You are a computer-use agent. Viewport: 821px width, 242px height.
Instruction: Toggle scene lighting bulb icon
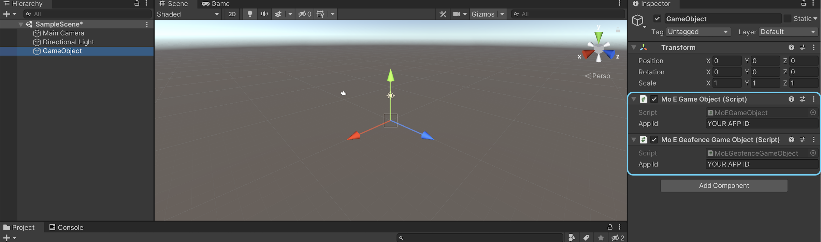pyautogui.click(x=250, y=14)
